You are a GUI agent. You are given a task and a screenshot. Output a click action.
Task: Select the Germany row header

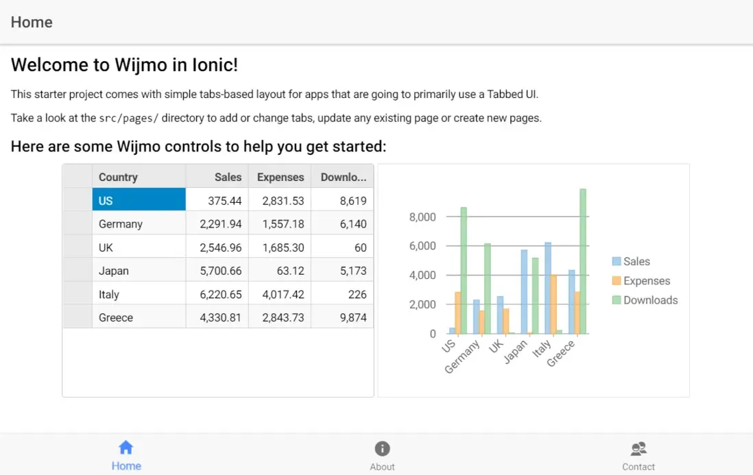click(x=77, y=223)
